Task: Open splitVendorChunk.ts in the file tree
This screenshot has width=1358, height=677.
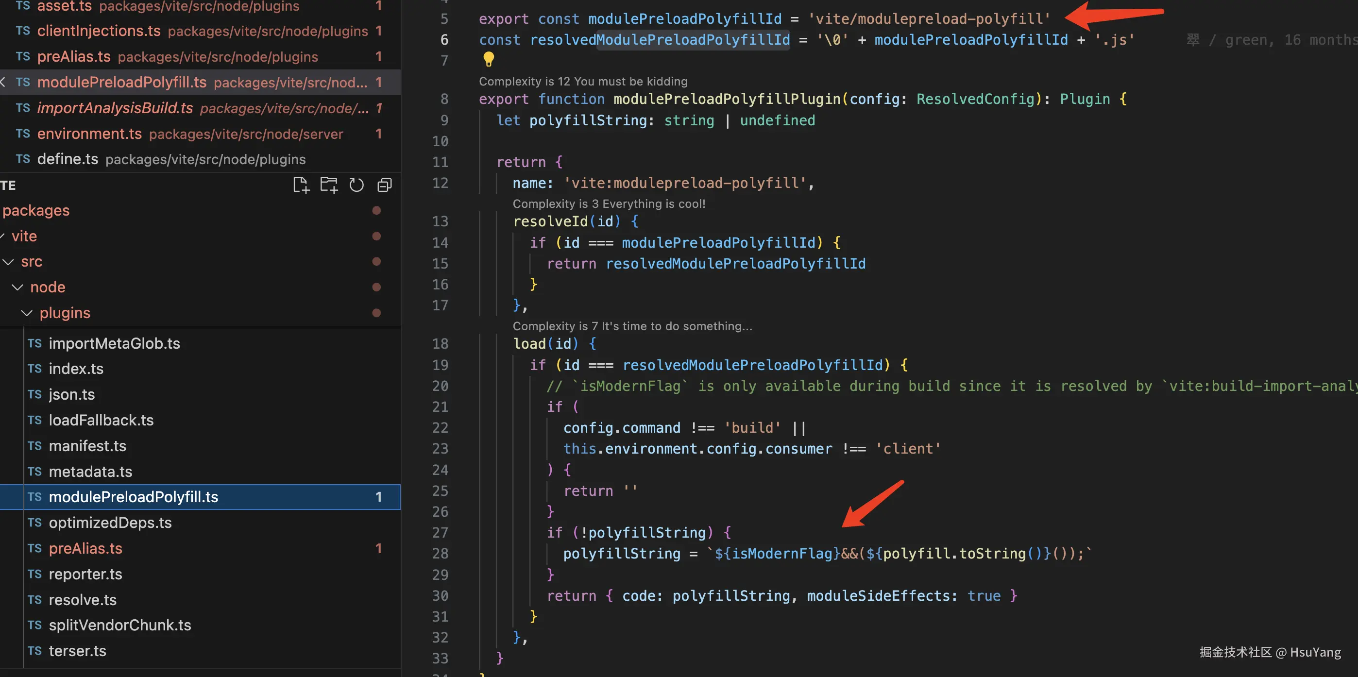Action: point(119,625)
